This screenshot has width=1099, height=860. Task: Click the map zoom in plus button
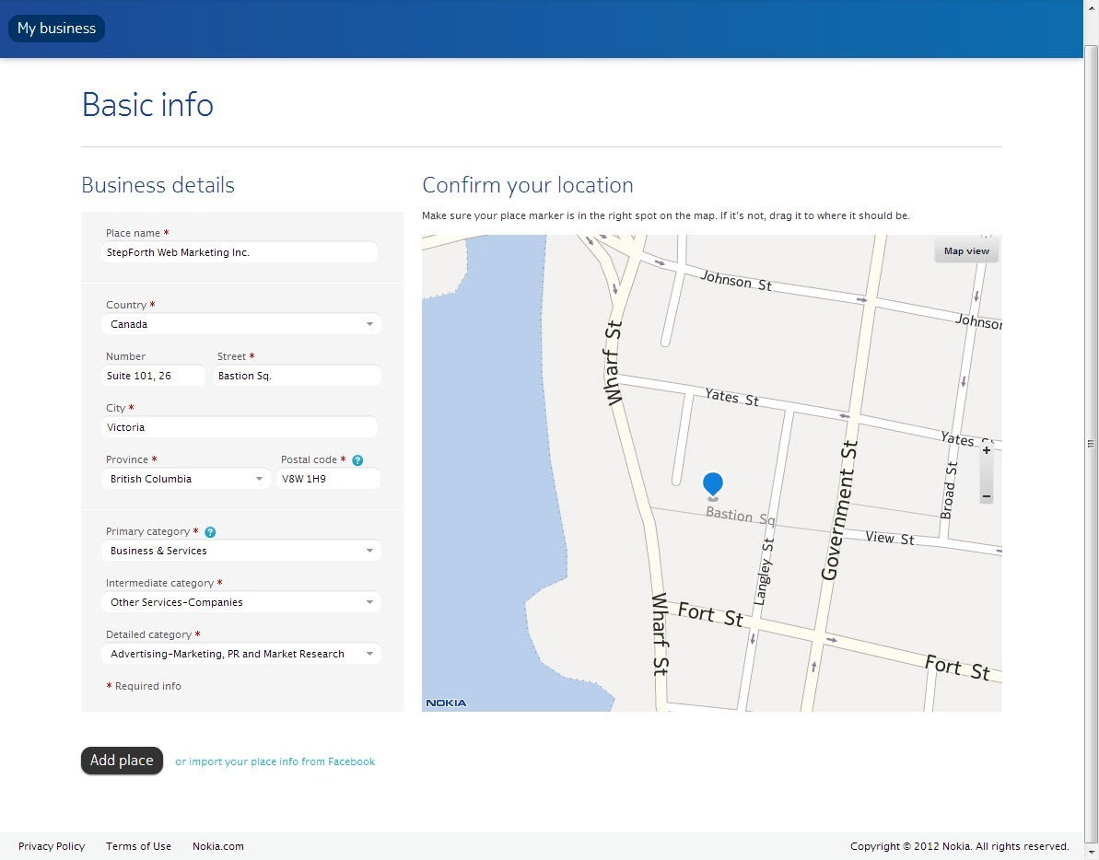coord(987,451)
